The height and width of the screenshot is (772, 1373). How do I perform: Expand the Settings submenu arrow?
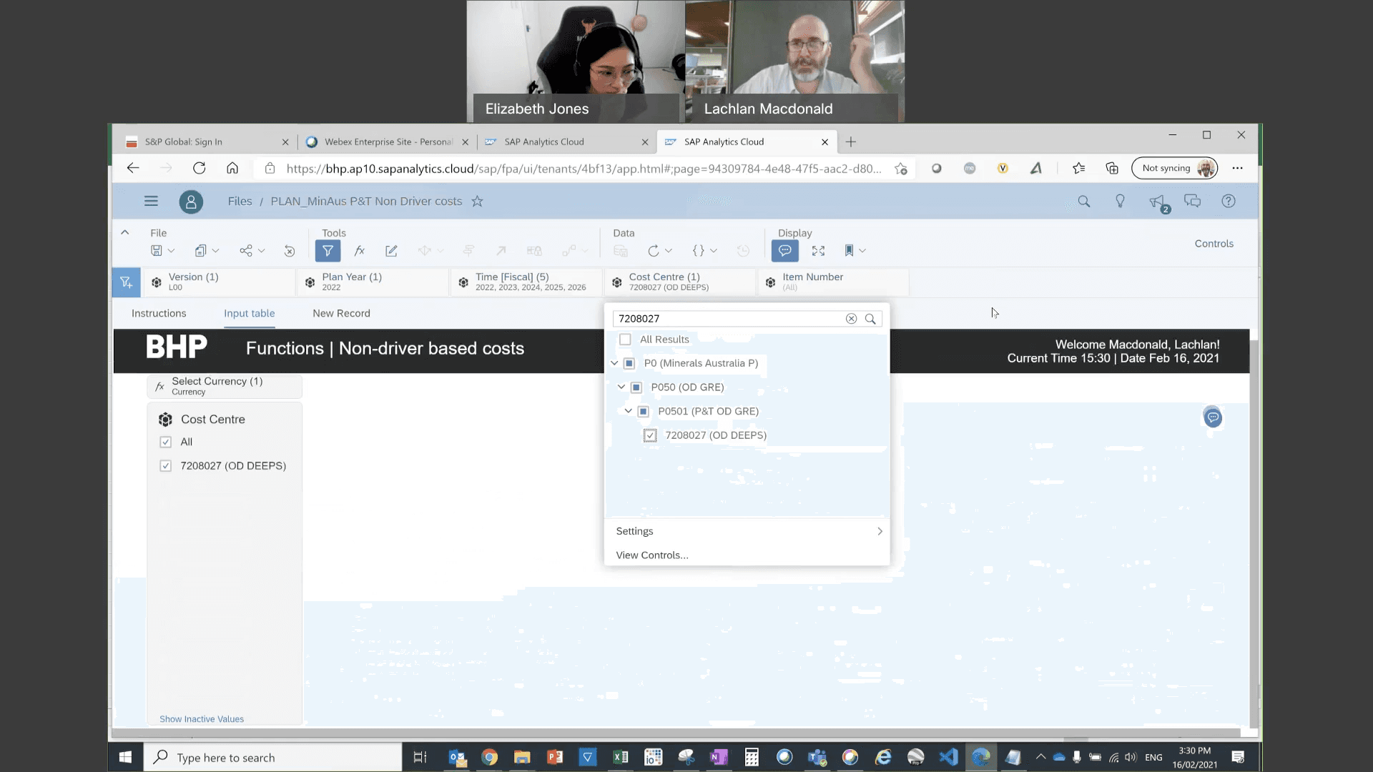pyautogui.click(x=880, y=531)
